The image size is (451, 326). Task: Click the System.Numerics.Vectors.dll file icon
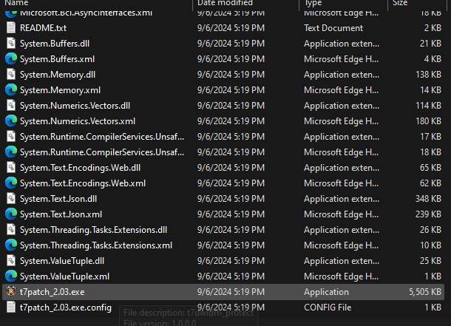tap(11, 105)
